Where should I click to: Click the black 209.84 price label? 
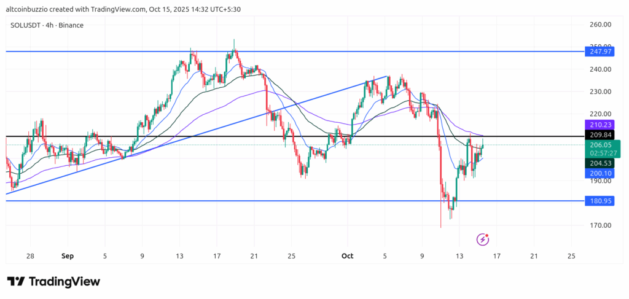point(598,136)
